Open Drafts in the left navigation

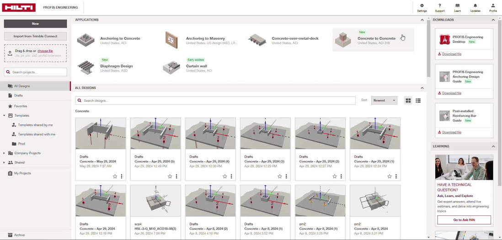(x=18, y=95)
